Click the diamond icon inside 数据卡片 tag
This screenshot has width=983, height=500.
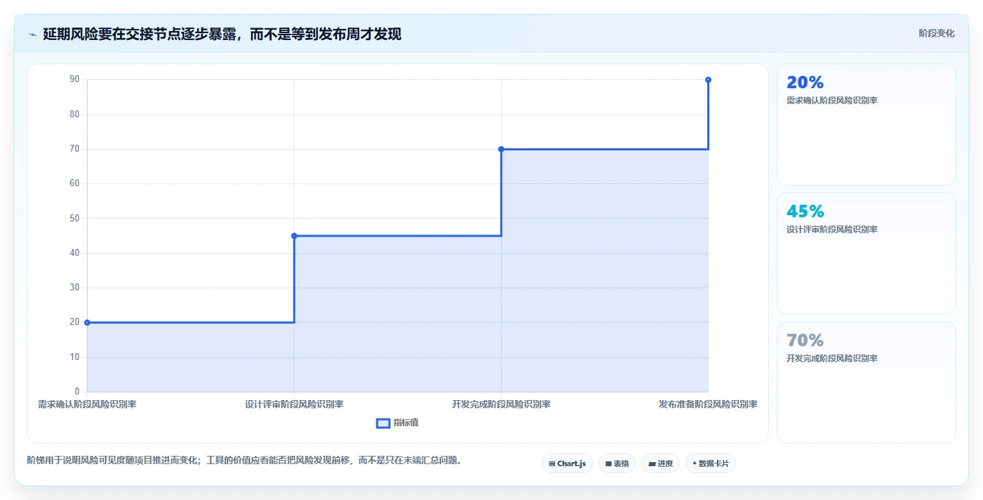point(695,464)
